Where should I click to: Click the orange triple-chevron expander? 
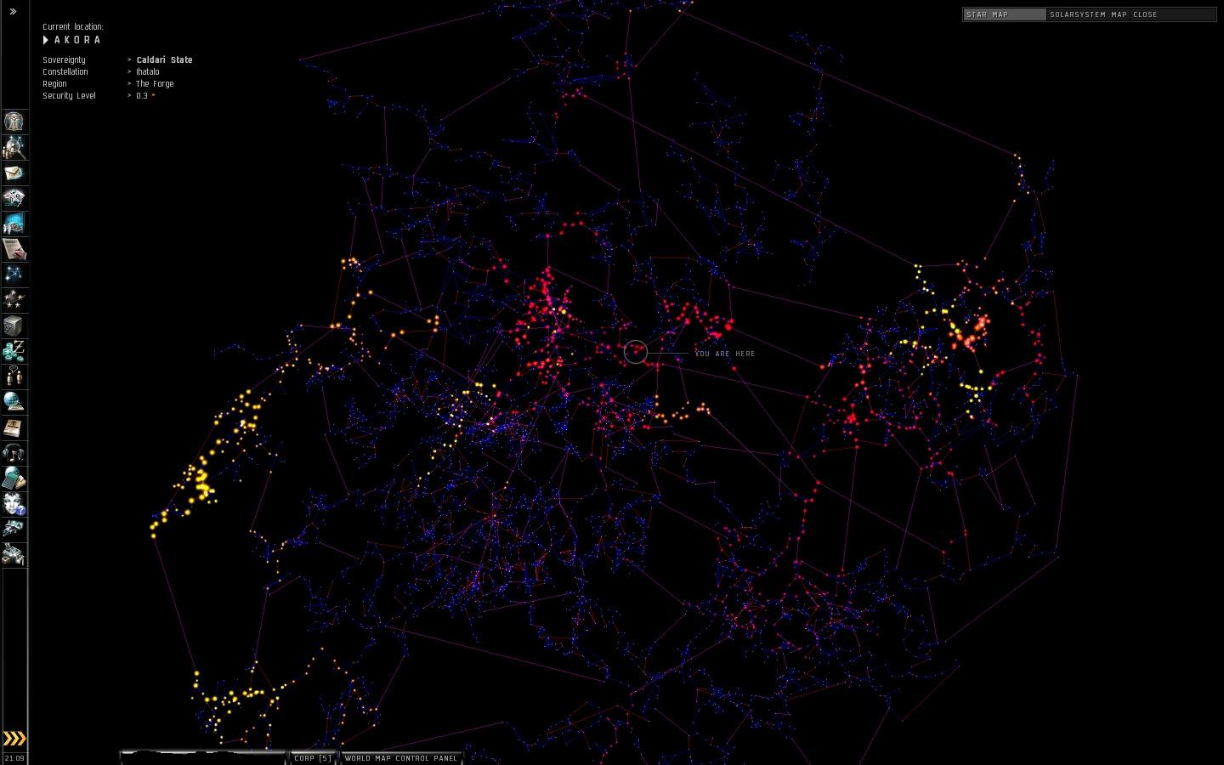click(14, 738)
